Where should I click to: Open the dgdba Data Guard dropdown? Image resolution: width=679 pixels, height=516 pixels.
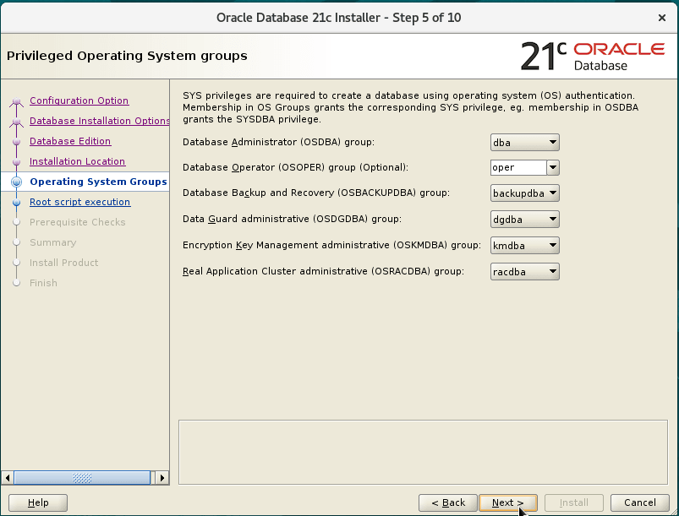[524, 220]
